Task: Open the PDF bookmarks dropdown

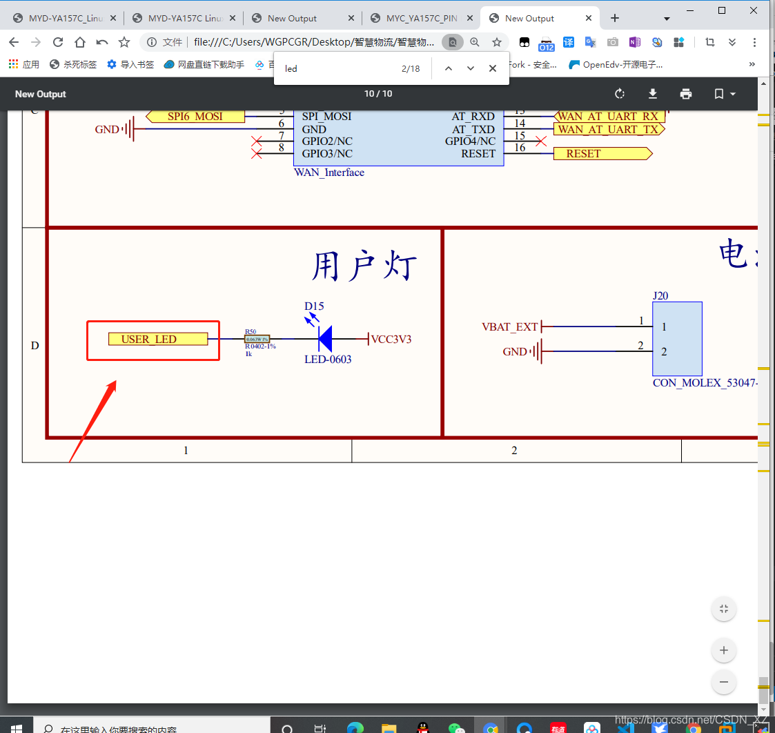Action: (x=725, y=94)
